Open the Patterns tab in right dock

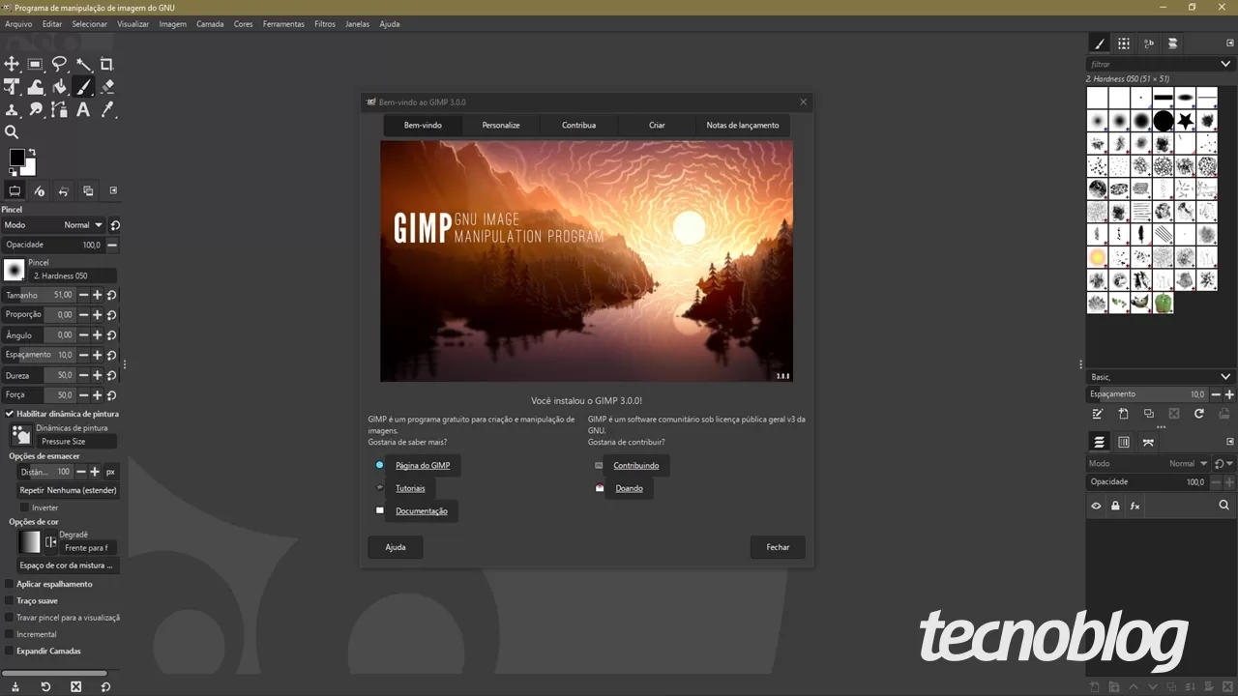1123,43
